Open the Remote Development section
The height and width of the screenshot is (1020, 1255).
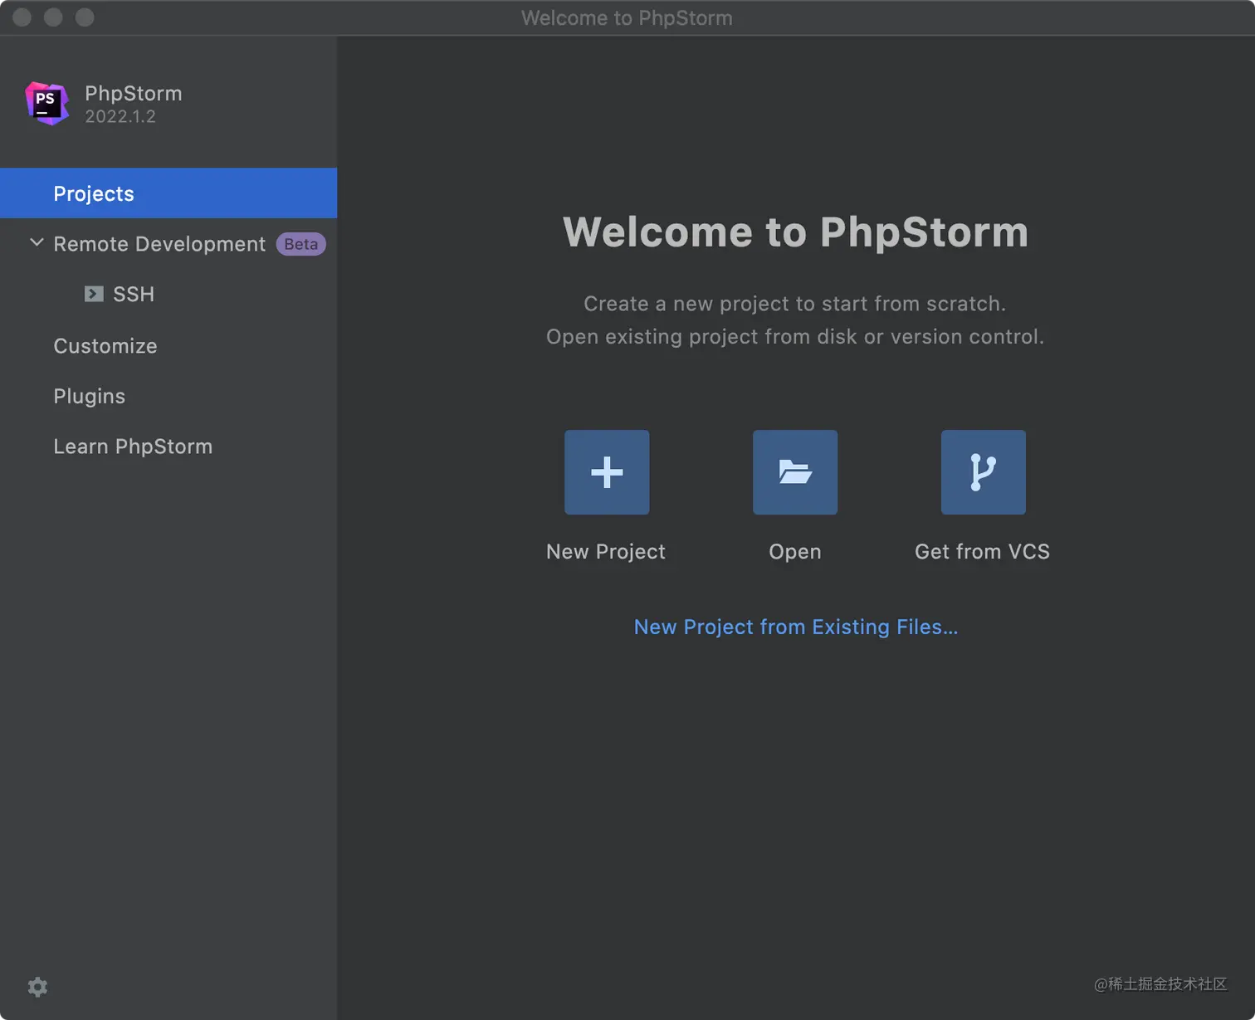point(159,244)
